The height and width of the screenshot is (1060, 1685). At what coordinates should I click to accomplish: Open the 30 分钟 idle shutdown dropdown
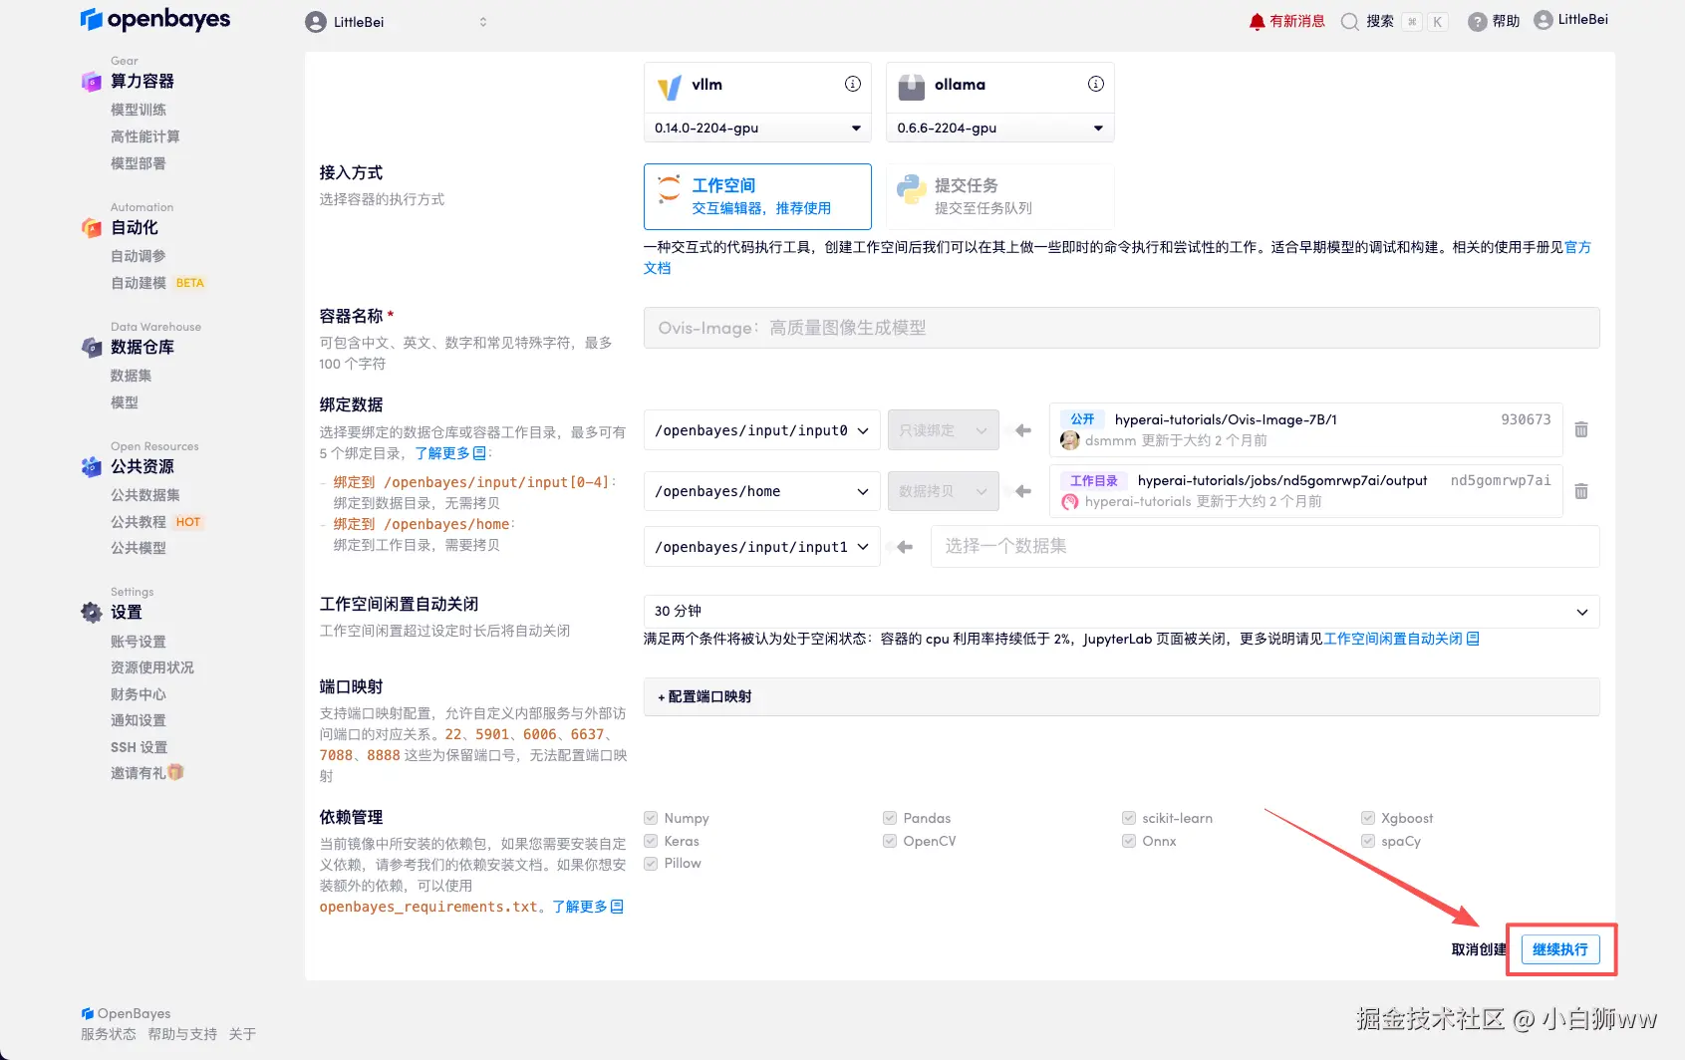click(x=1122, y=612)
